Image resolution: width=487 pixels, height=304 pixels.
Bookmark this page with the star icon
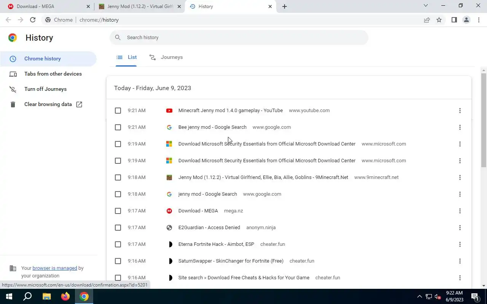(439, 20)
